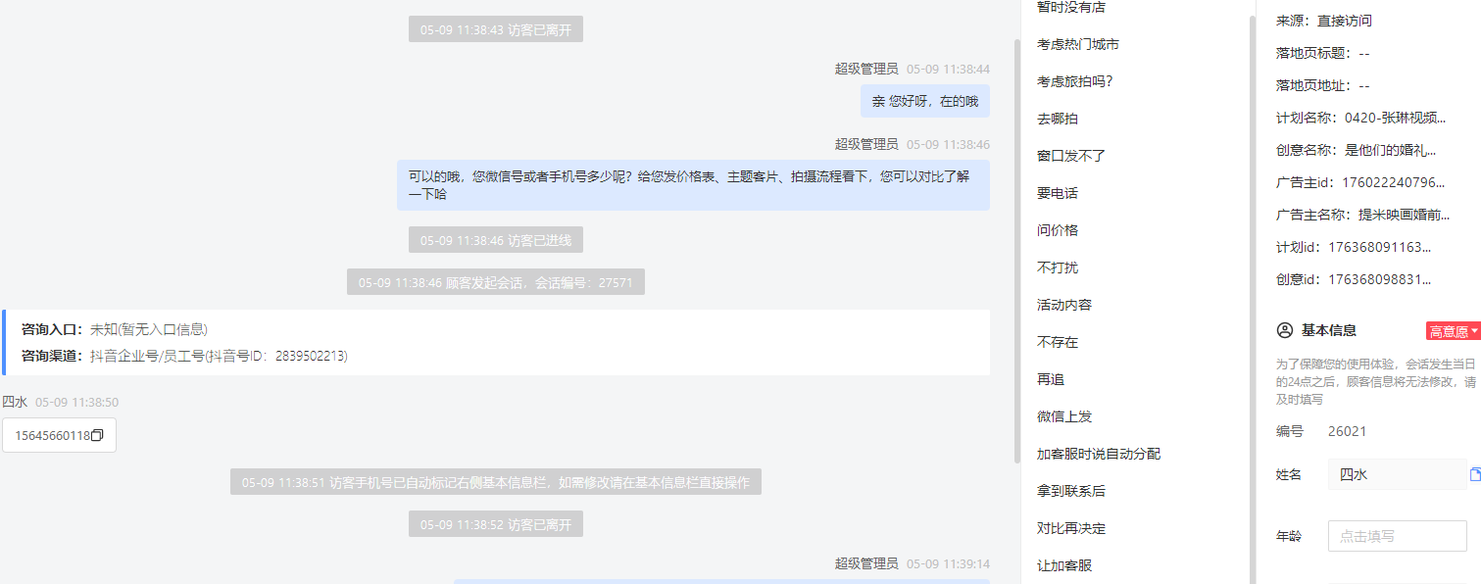
Task: Click the 创意名称 是他们的婚礼 row
Action: [1357, 150]
